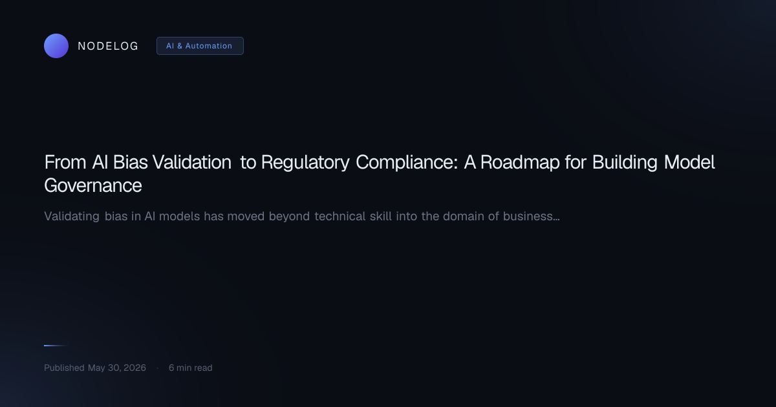This screenshot has width=776, height=407.
Task: Click the '6 min read' label
Action: coord(190,368)
